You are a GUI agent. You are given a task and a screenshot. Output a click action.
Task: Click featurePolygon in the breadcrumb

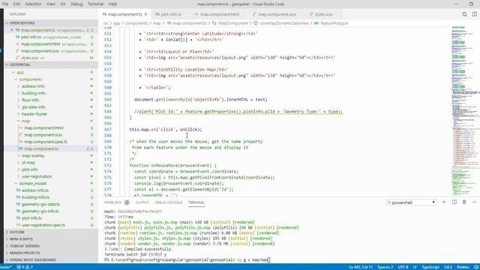(x=334, y=23)
